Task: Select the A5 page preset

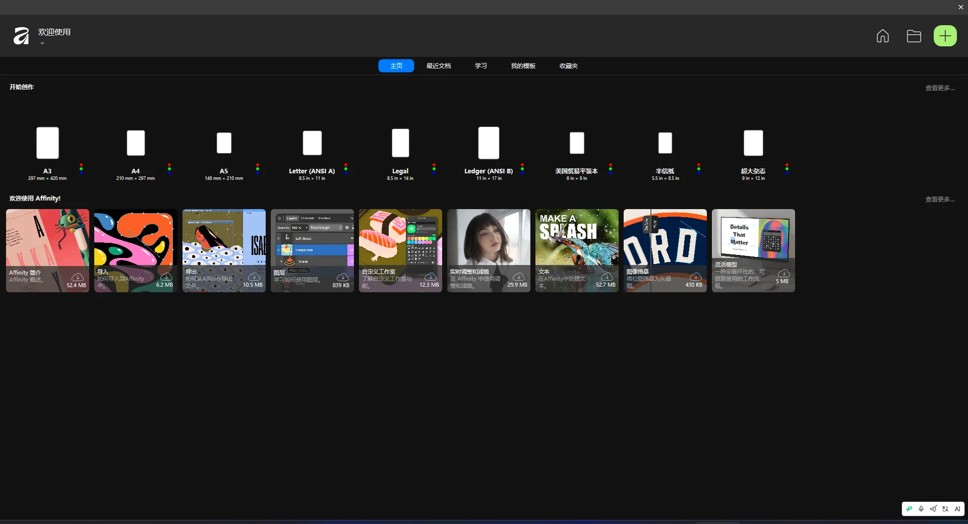Action: coord(224,143)
